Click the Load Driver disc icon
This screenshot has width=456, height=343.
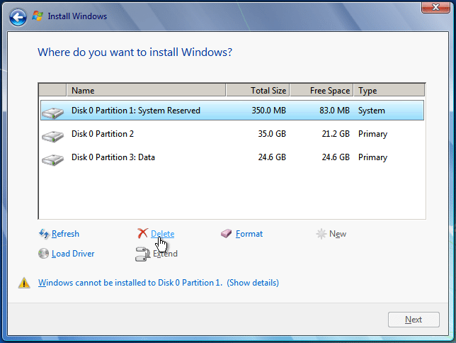tap(43, 253)
